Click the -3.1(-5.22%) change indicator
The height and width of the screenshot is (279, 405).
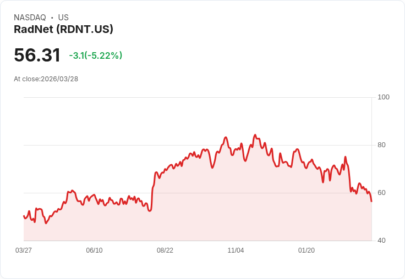coord(96,55)
